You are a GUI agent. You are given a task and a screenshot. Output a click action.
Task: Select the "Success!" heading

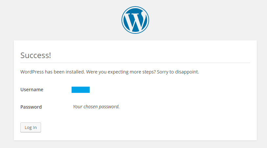(35, 55)
